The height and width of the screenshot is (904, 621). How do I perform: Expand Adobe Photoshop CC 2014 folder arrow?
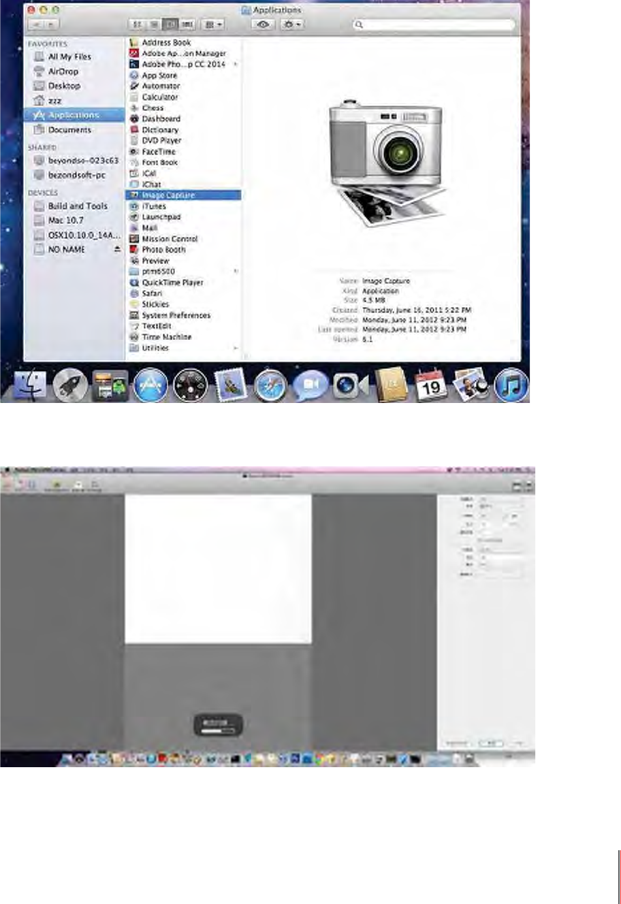coord(236,64)
